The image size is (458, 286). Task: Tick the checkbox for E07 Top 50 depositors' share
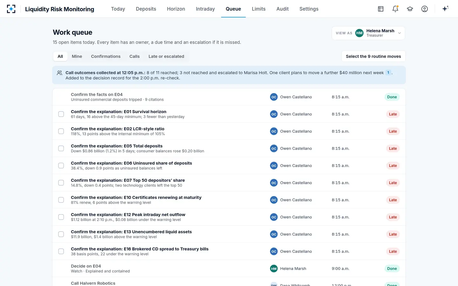tap(61, 183)
